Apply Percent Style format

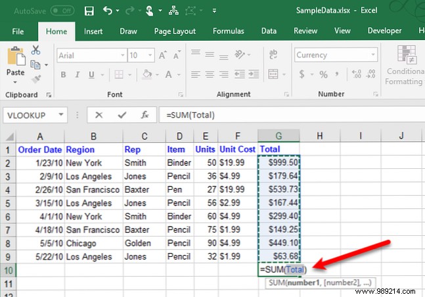click(323, 74)
